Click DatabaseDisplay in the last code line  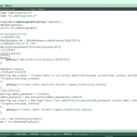click(24, 122)
